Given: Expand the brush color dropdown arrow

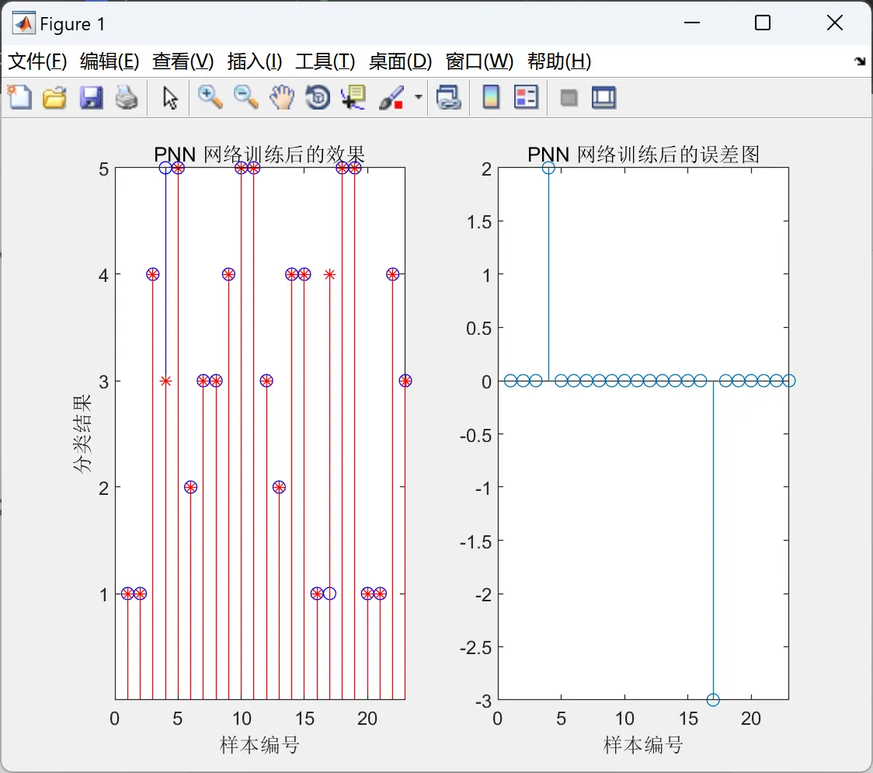Looking at the screenshot, I should [418, 97].
